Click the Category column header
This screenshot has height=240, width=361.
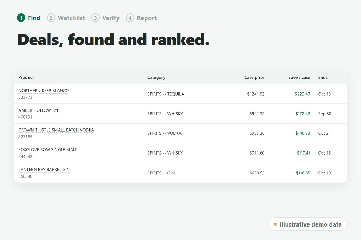click(156, 77)
